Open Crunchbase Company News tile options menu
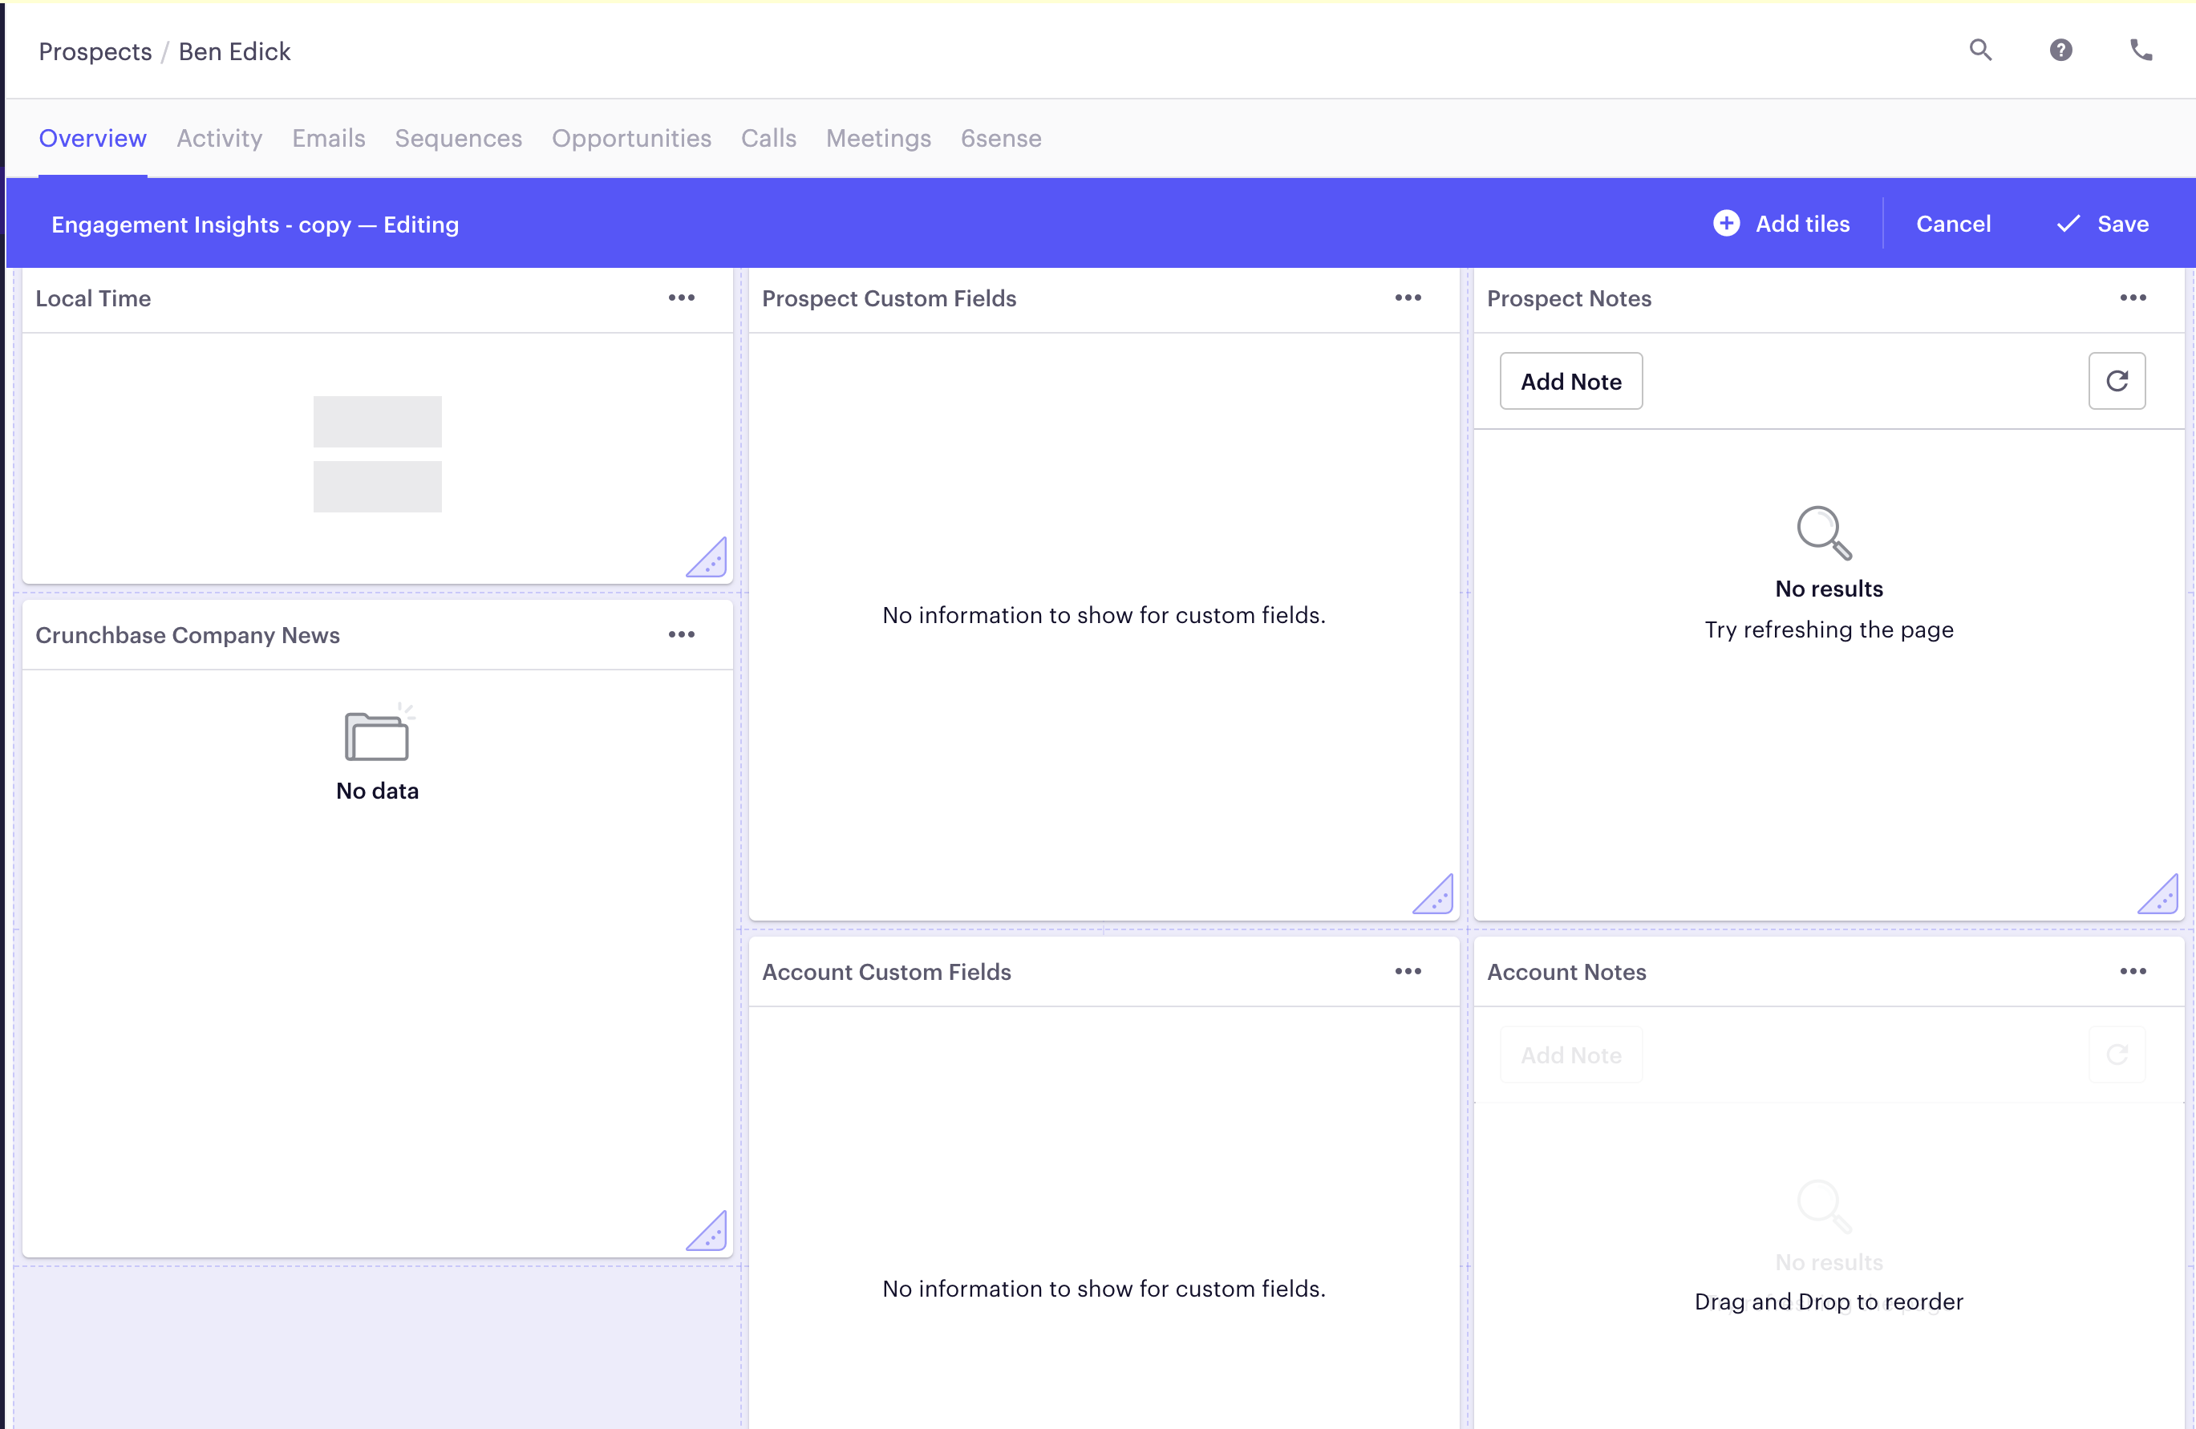2196x1429 pixels. pos(682,634)
